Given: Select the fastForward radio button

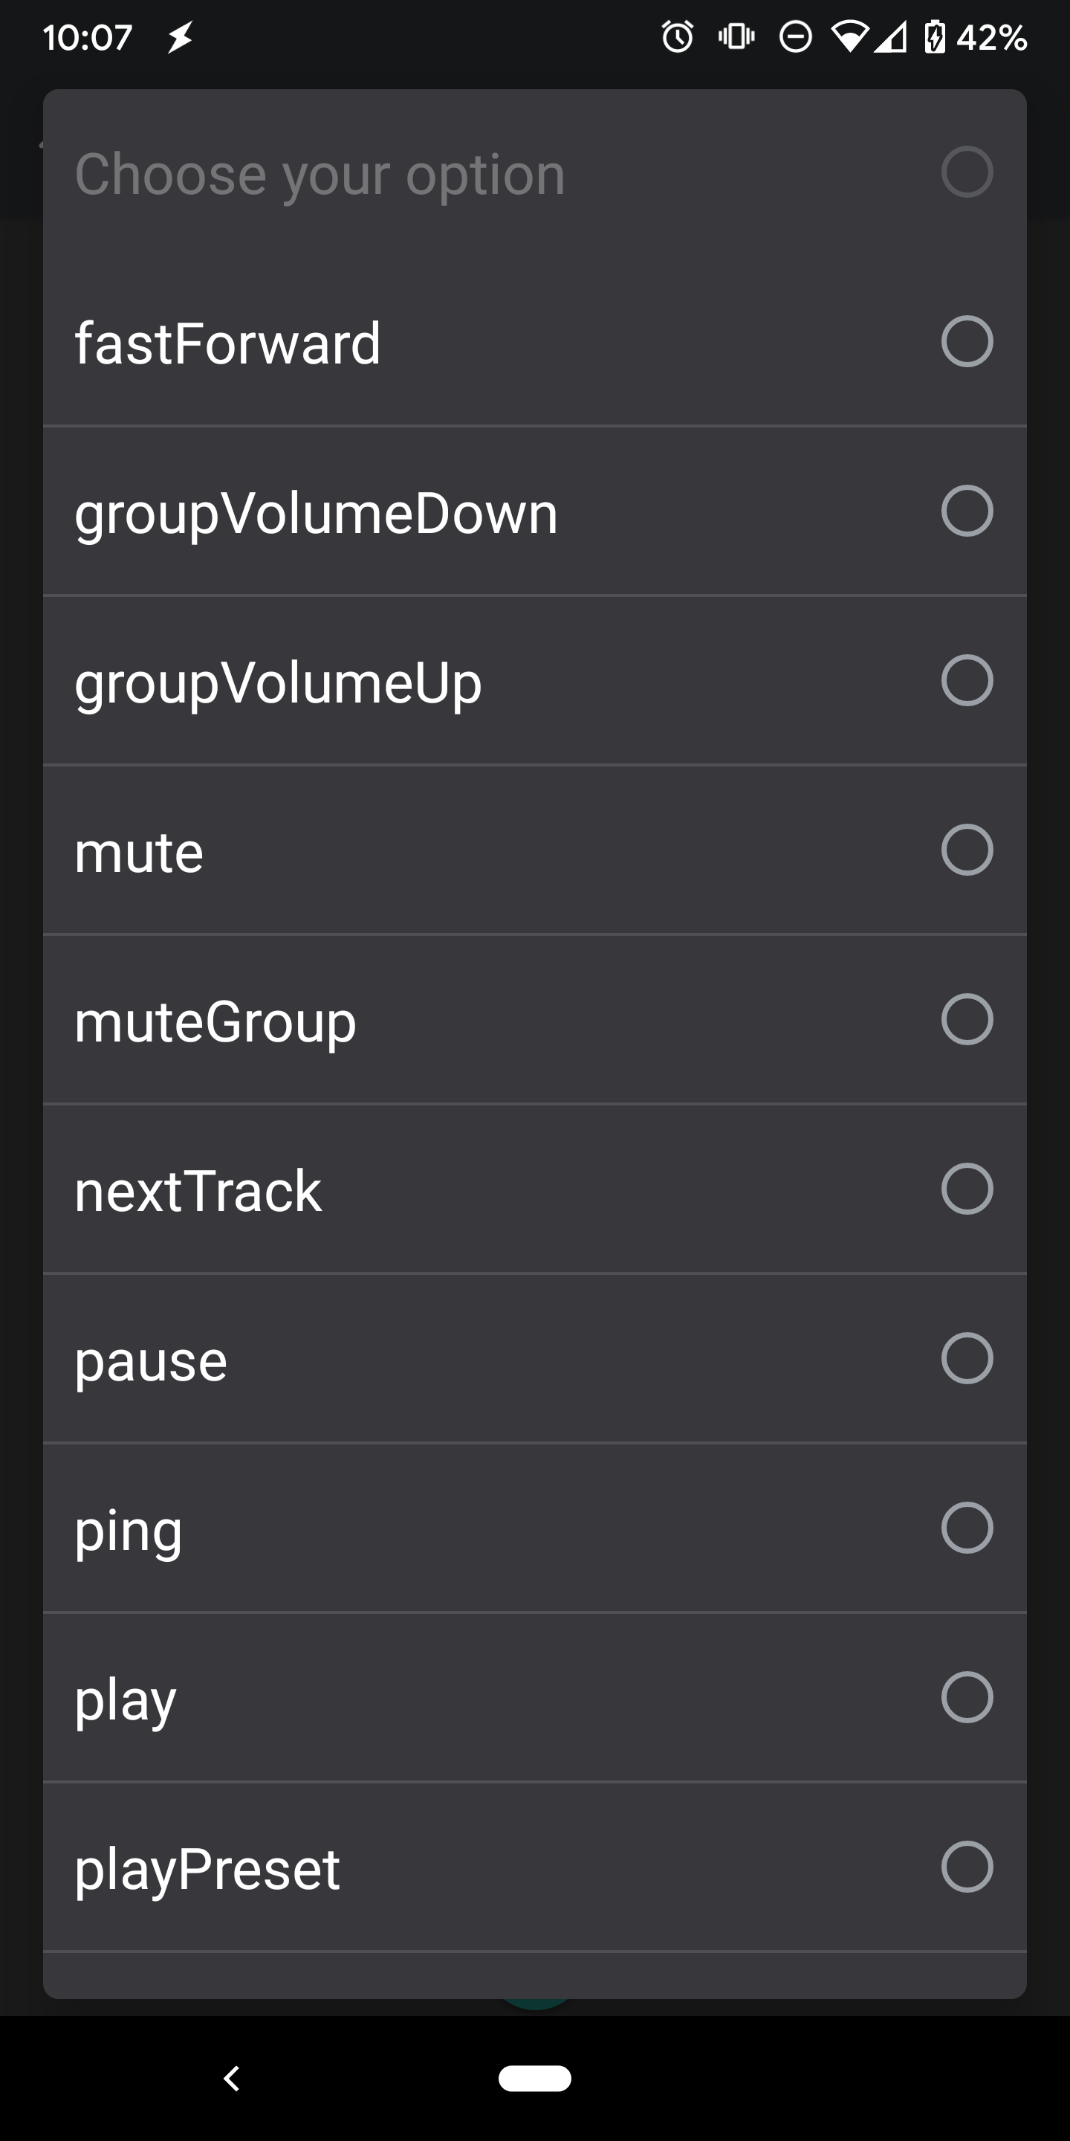Looking at the screenshot, I should [x=966, y=340].
